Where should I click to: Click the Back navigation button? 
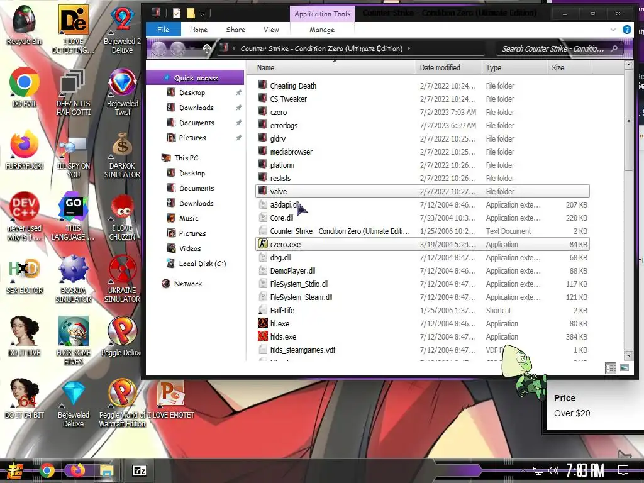pyautogui.click(x=159, y=49)
